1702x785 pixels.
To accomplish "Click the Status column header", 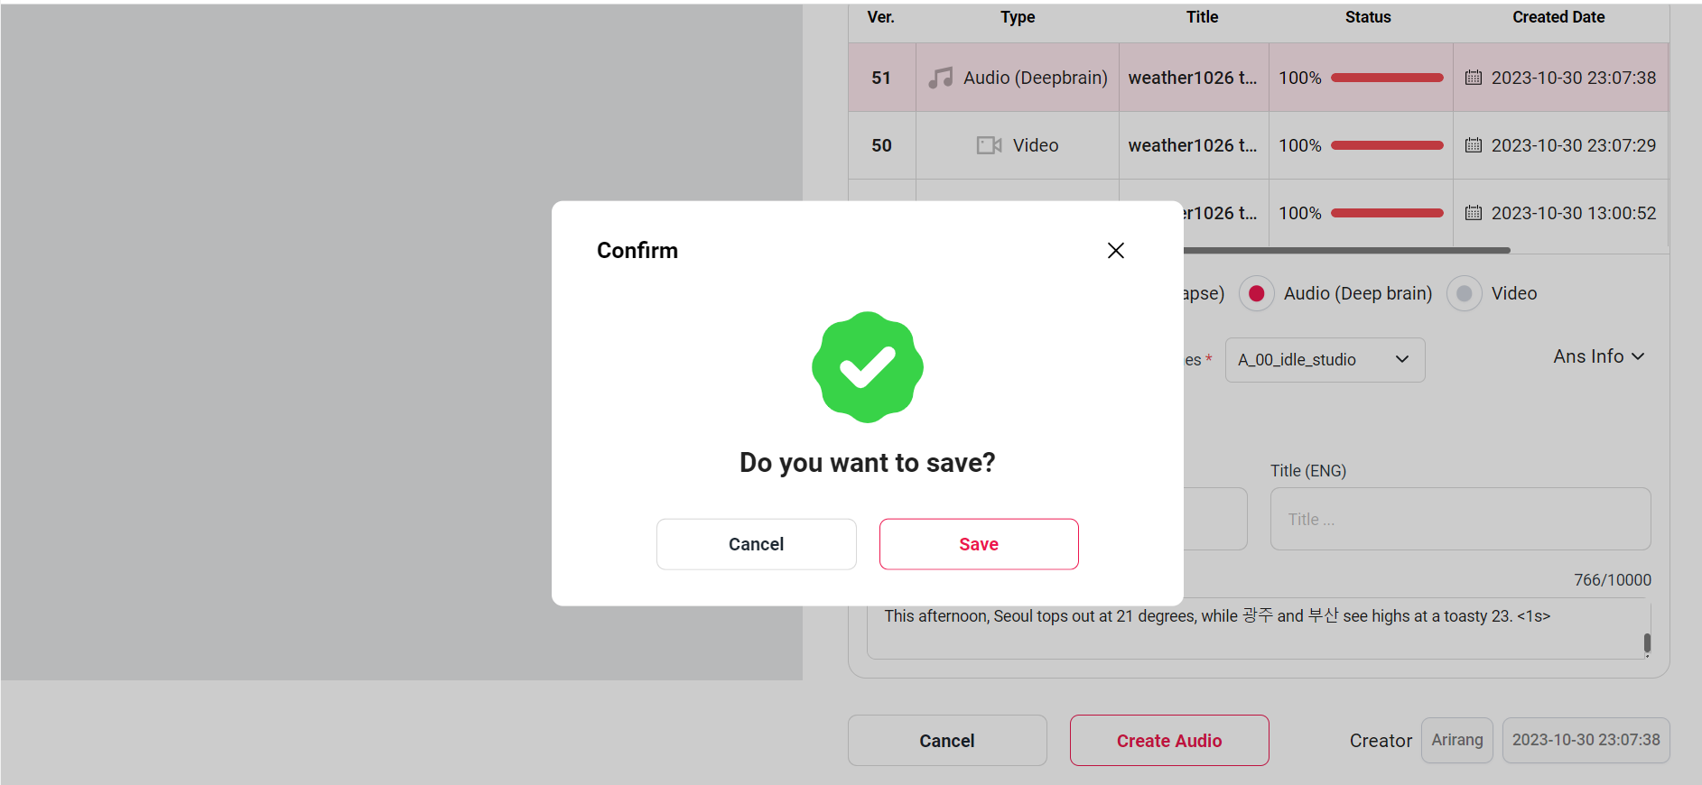I will (1367, 17).
